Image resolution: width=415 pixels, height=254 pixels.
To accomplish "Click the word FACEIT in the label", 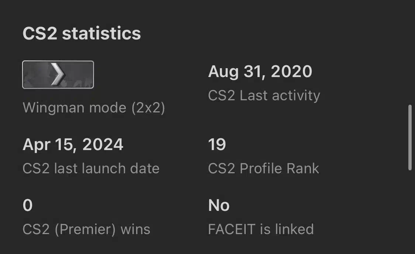I will click(x=232, y=229).
